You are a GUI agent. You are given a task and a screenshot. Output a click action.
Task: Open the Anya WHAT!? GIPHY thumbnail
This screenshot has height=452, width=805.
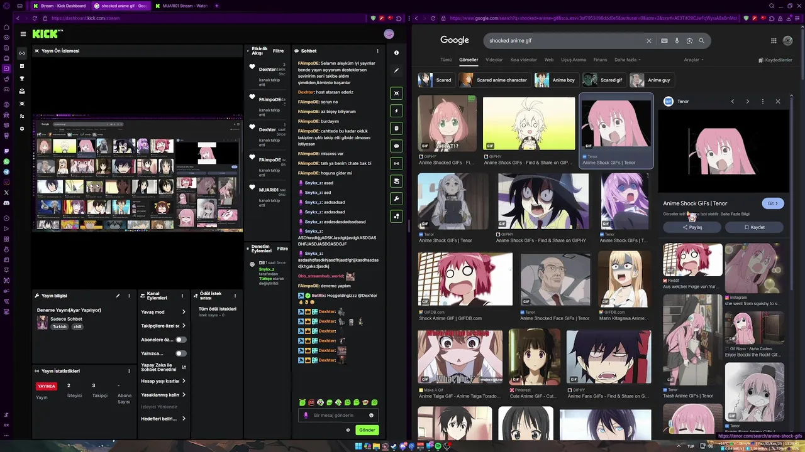pos(447,123)
